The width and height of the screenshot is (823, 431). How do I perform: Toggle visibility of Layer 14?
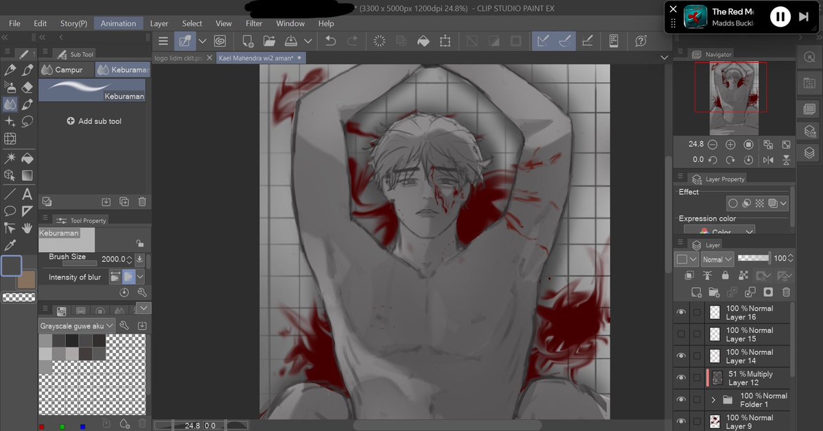(681, 356)
